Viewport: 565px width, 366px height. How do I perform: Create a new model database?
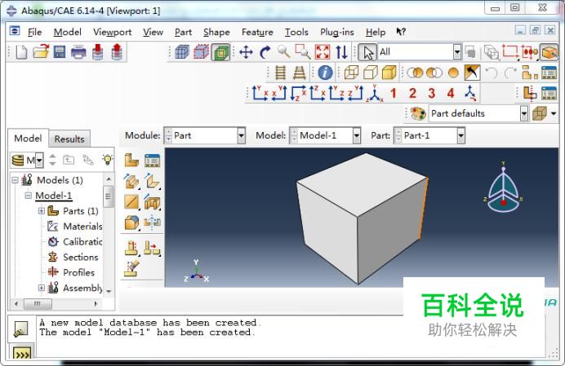click(x=21, y=52)
